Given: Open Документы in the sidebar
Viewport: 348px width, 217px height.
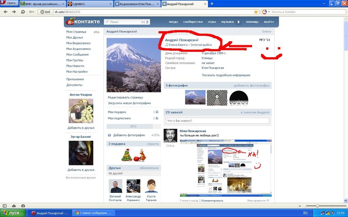Looking at the screenshot, I should 74,85.
